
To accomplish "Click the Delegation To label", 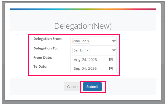I will click(46, 48).
